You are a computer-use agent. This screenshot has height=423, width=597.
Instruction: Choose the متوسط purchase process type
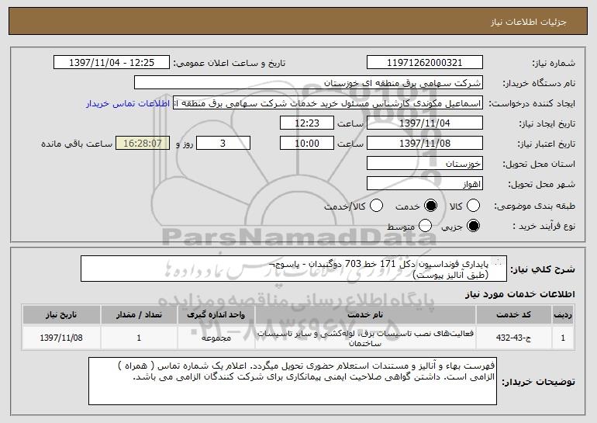(x=426, y=226)
